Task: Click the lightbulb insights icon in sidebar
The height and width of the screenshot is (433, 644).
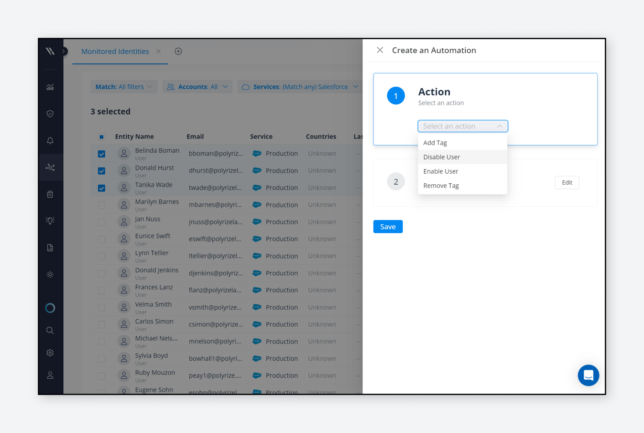Action: (50, 220)
